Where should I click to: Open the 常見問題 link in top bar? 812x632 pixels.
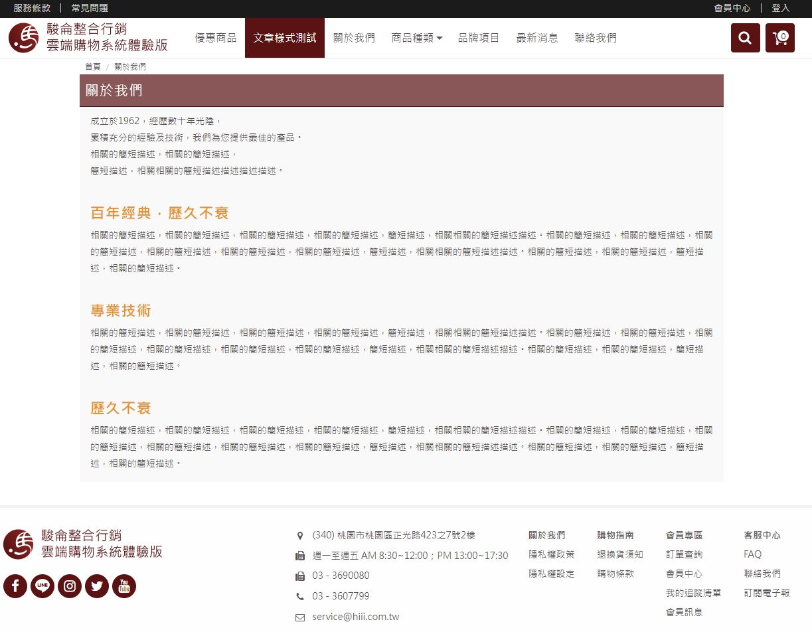click(x=90, y=8)
